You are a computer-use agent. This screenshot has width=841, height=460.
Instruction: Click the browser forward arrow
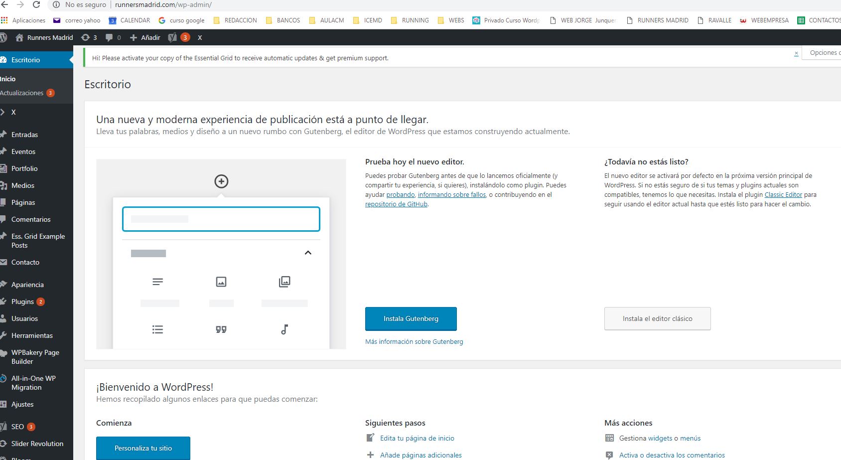click(20, 4)
